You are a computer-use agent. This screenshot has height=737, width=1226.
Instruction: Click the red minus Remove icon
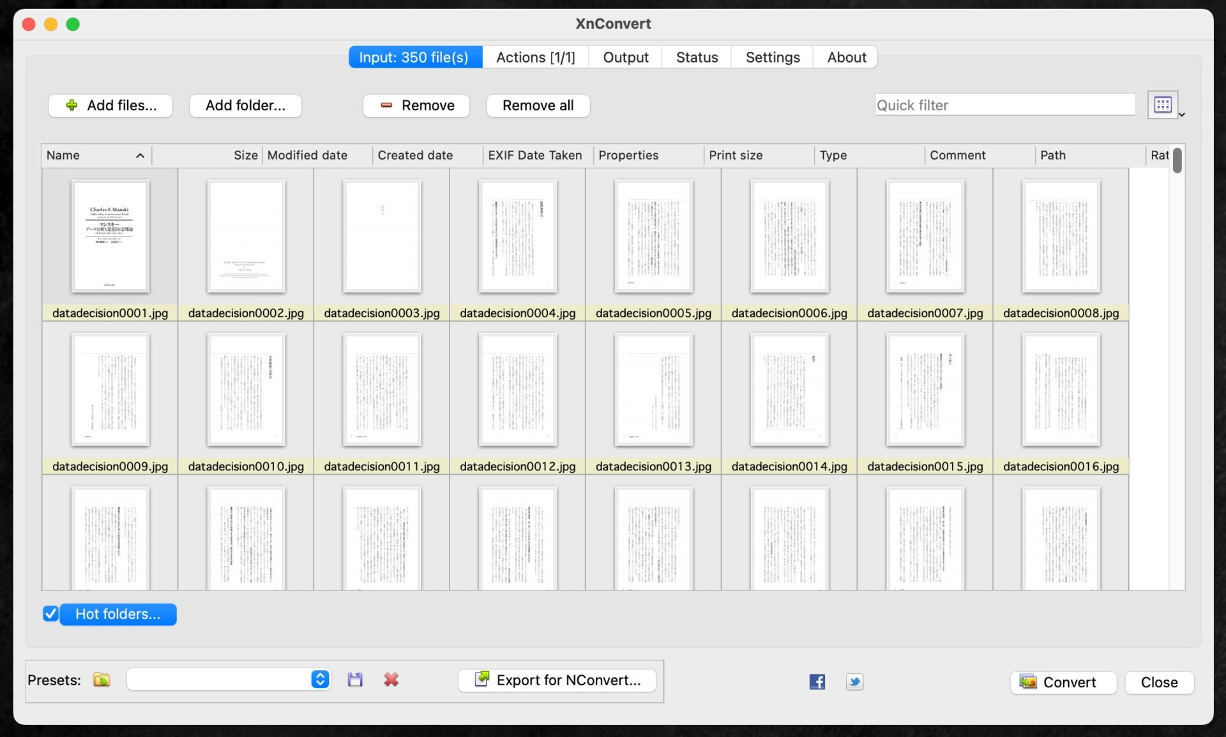click(x=386, y=105)
